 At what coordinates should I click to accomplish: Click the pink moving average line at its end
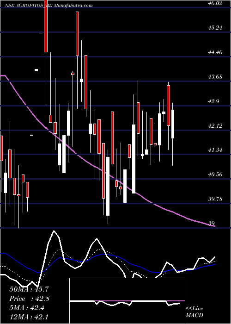214,226
